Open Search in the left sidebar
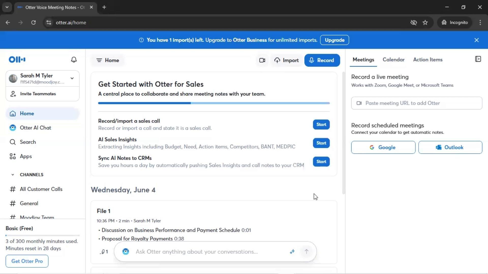Screen dimensions: 488x274 tap(28, 142)
